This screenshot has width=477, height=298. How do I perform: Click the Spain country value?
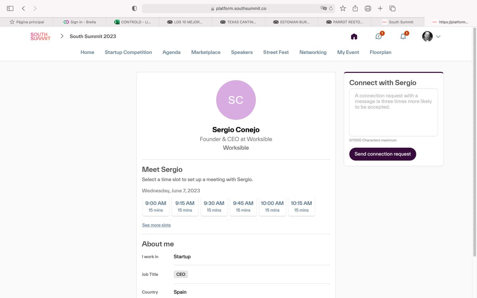(x=180, y=292)
